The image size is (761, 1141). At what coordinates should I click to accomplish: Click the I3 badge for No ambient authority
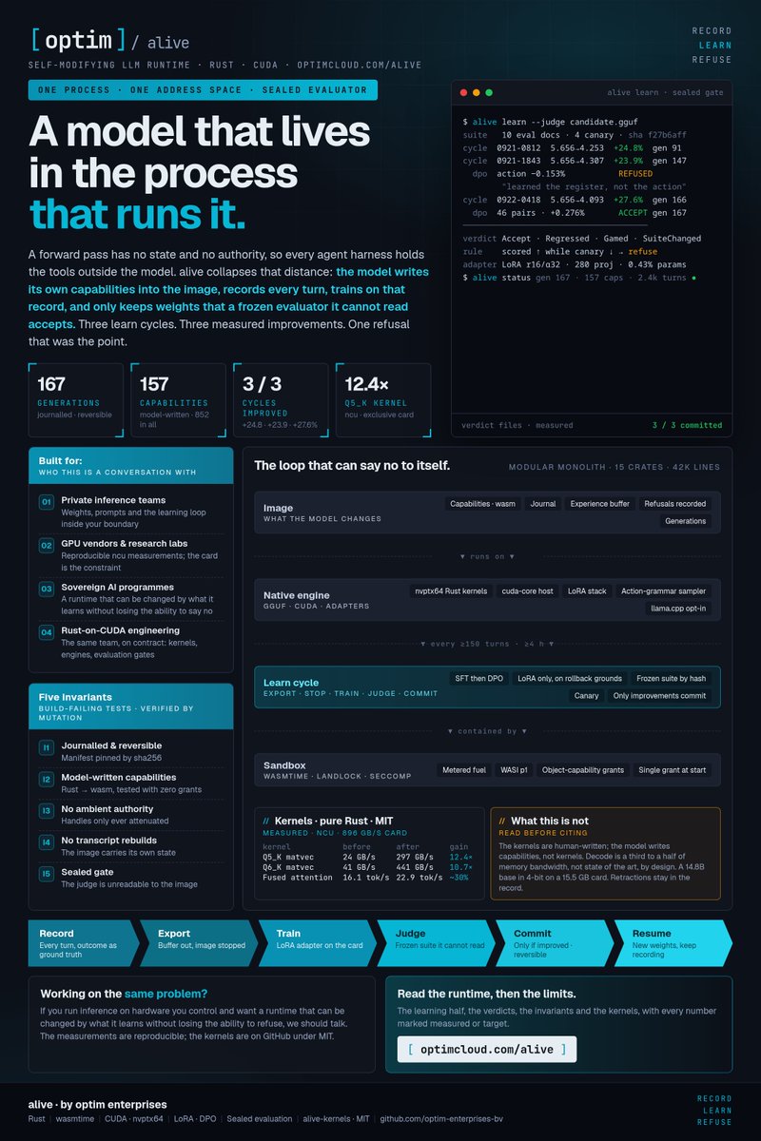(46, 811)
